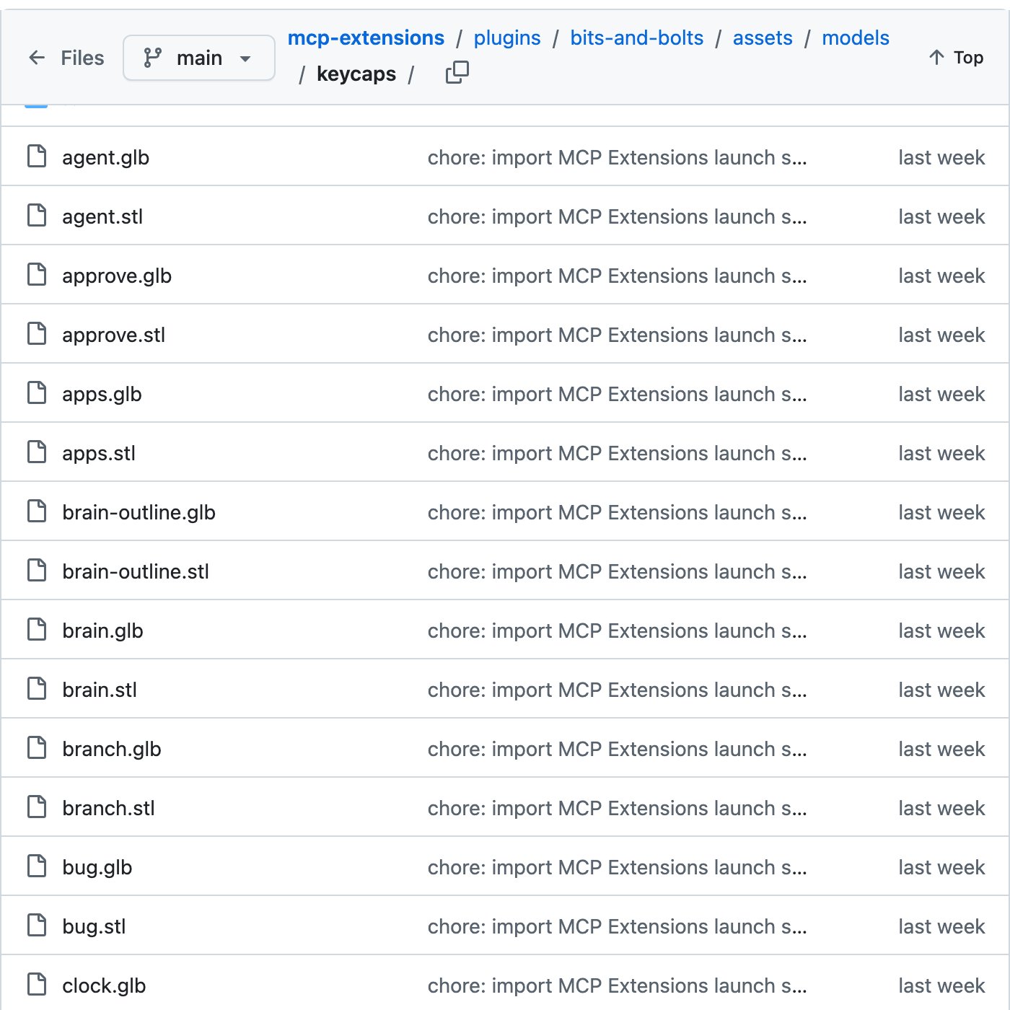Viewport: 1010px width, 1010px height.
Task: Go to the bits-and-bolts breadcrumb
Action: point(637,38)
